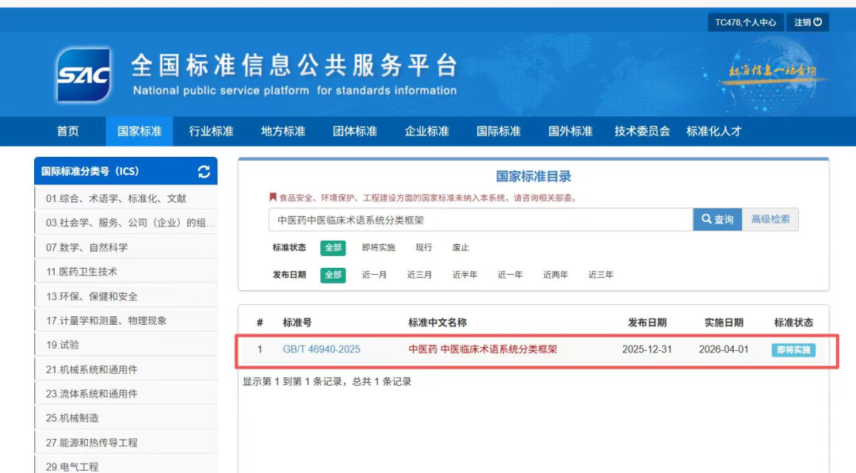Click the 查询 search button

717,219
